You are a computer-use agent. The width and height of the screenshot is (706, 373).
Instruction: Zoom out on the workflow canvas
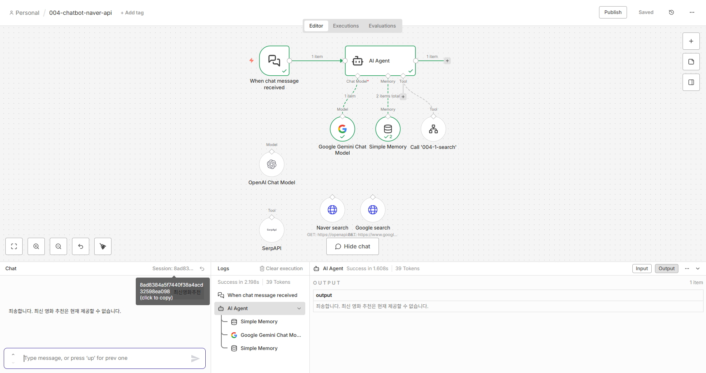[58, 246]
